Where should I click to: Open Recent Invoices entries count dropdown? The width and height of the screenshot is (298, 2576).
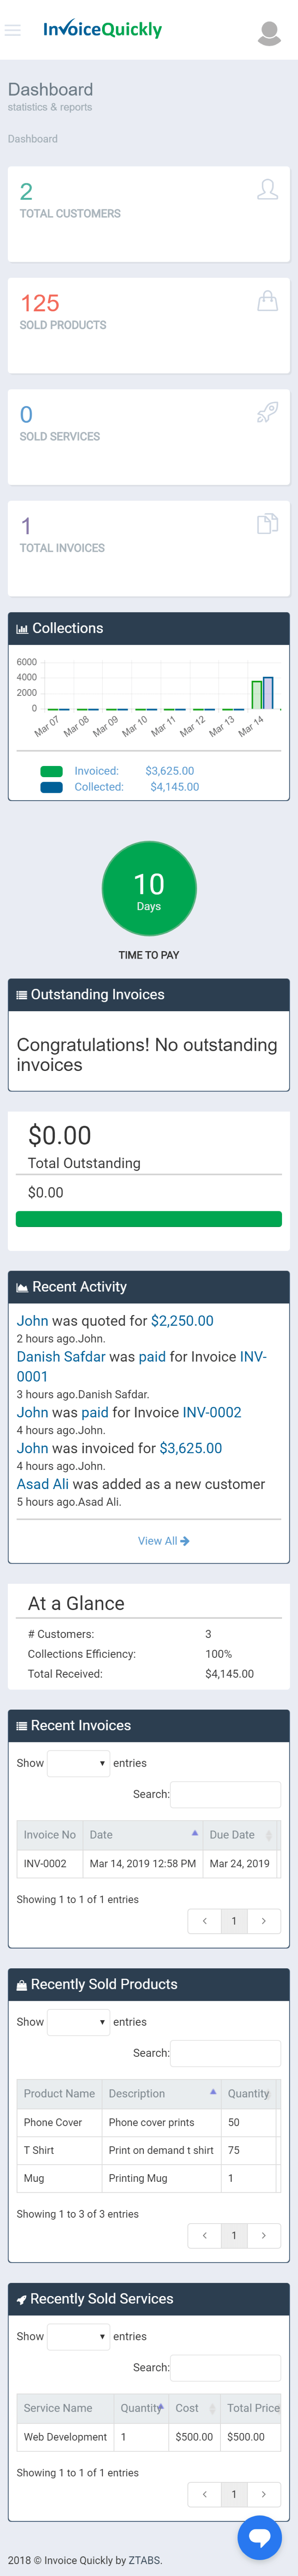(78, 1763)
